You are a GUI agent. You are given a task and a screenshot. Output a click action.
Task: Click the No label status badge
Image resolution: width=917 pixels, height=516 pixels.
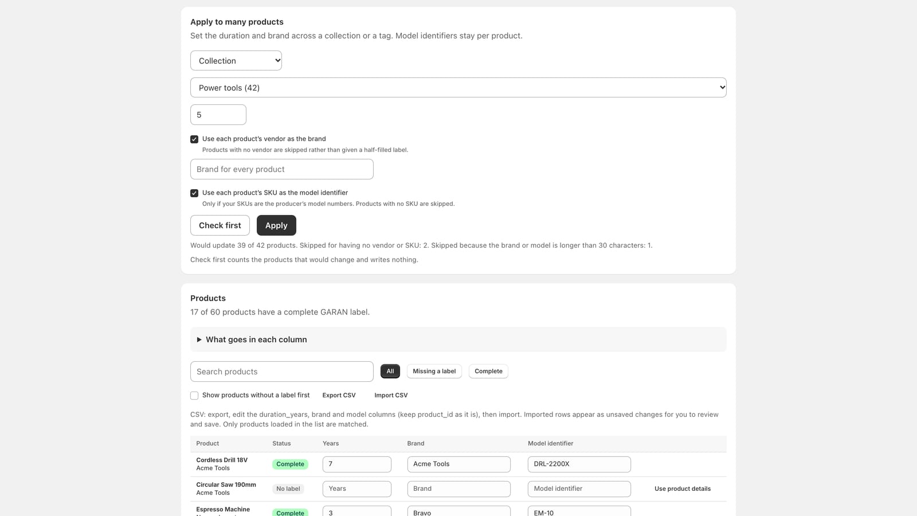point(288,489)
